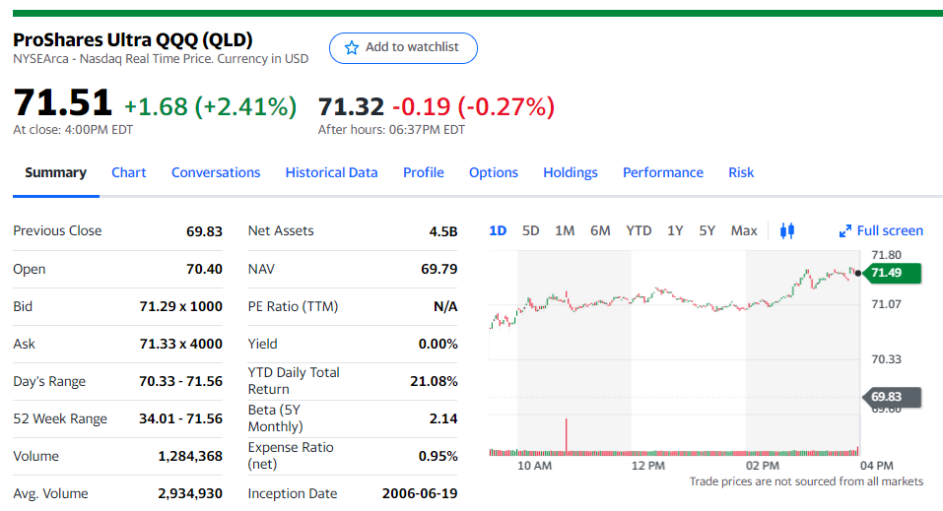Click the tall red volume spike bar
The height and width of the screenshot is (511, 943).
tap(566, 435)
